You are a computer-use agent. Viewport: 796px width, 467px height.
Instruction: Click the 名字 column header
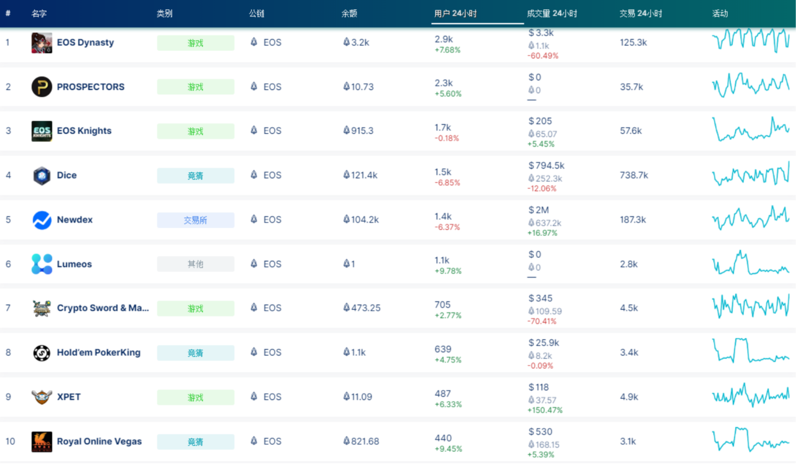click(40, 13)
